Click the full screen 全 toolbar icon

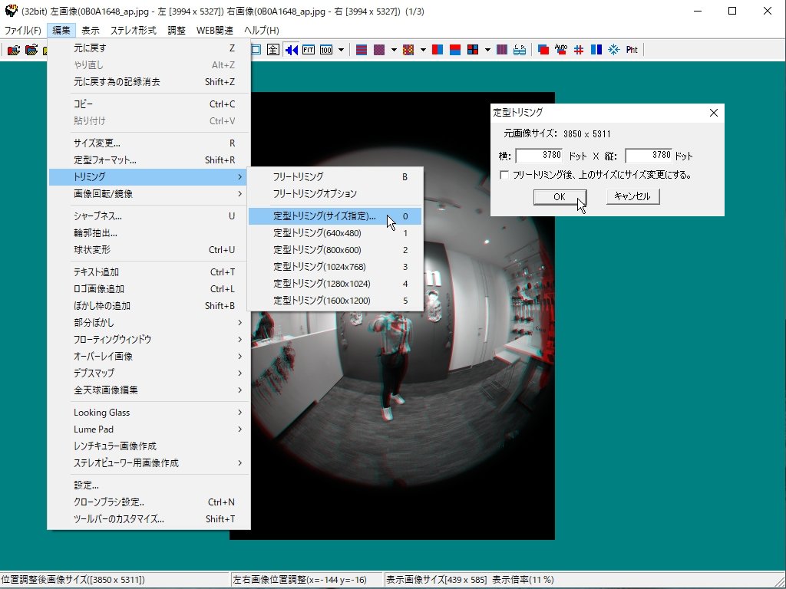tap(272, 50)
